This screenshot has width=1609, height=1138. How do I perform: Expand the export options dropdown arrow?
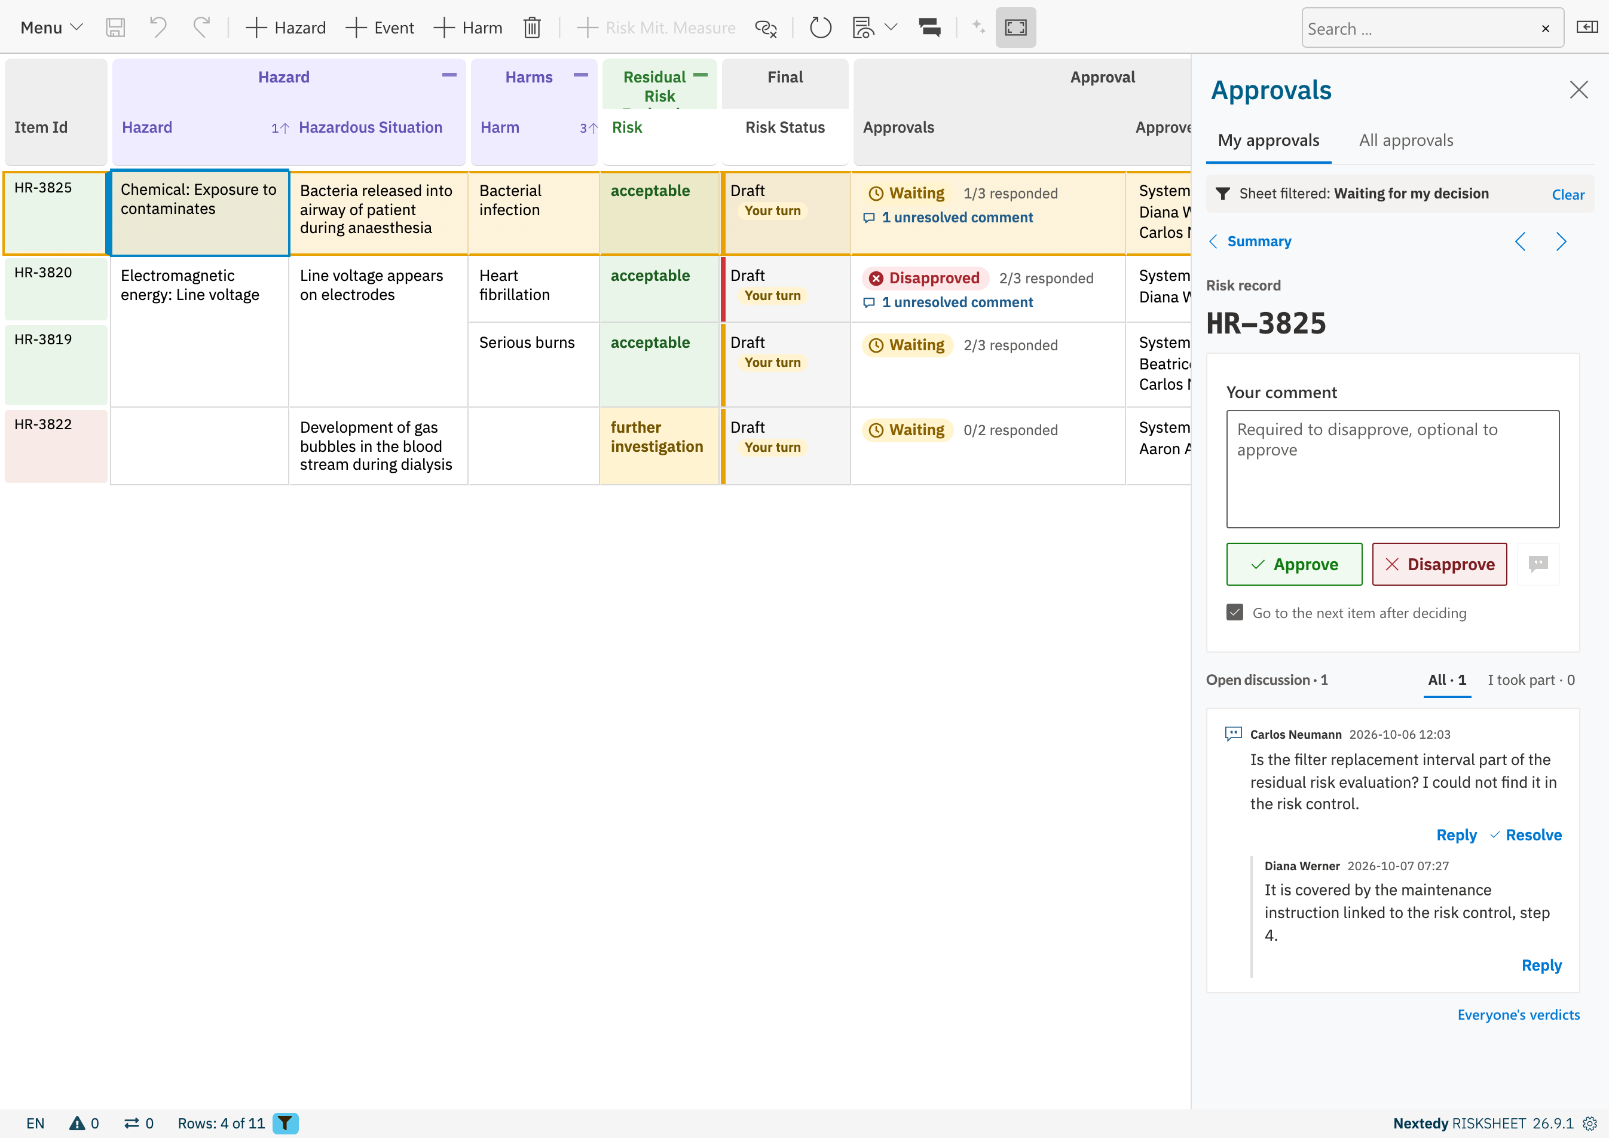tap(891, 28)
